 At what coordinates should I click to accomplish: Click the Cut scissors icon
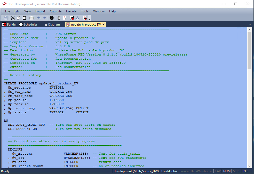13,18
